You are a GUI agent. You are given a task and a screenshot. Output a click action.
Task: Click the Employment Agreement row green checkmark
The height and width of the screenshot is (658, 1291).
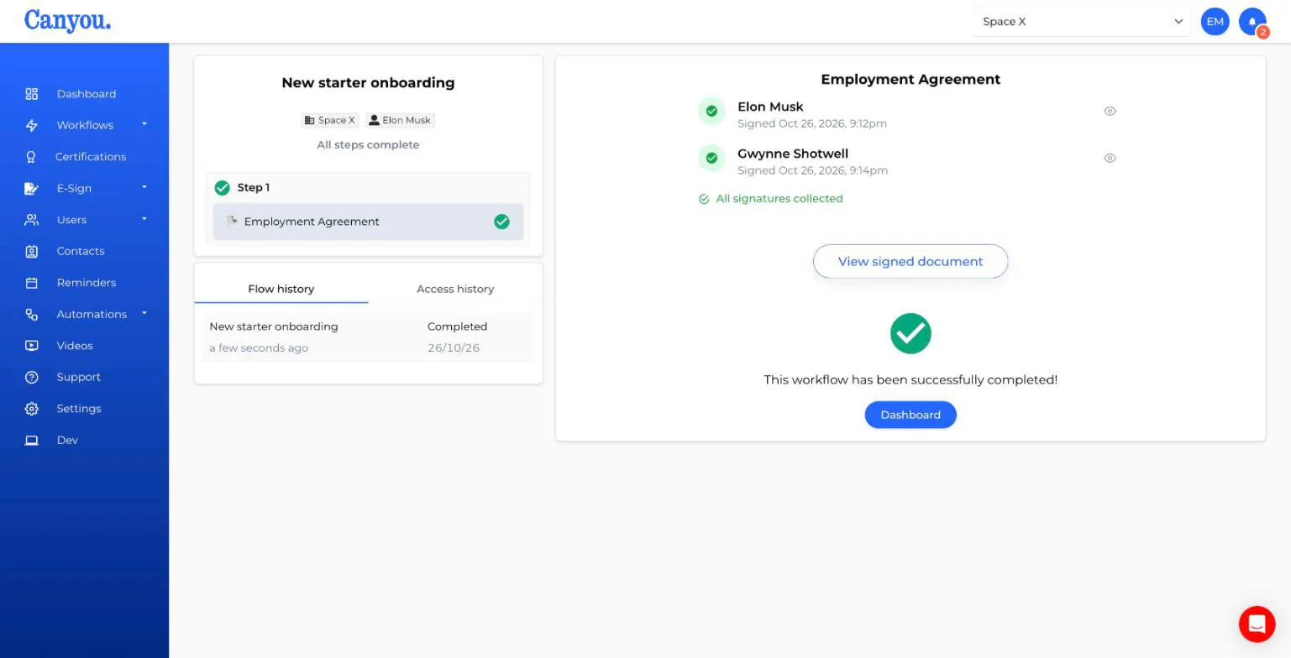(501, 222)
